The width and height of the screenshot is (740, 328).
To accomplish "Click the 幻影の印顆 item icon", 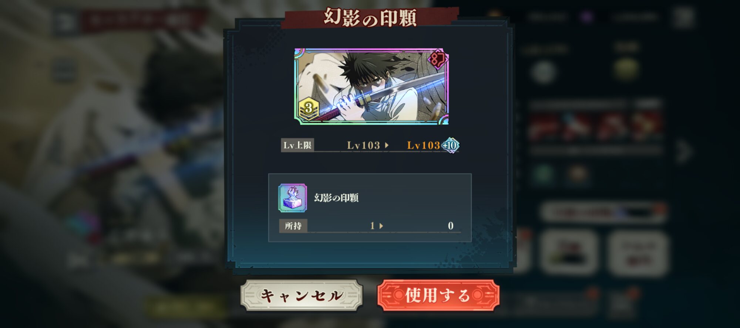I will [x=292, y=198].
